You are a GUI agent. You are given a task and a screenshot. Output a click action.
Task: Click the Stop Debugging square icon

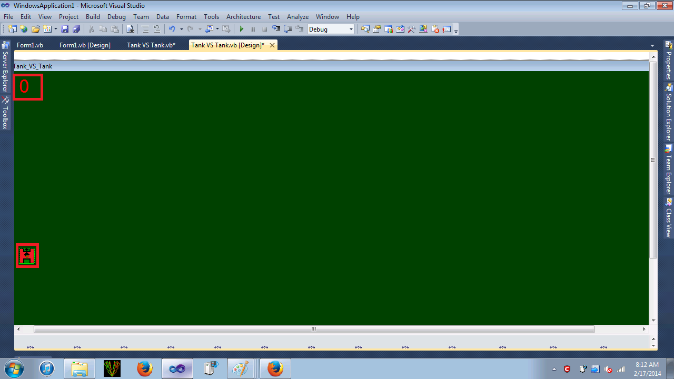coord(264,29)
